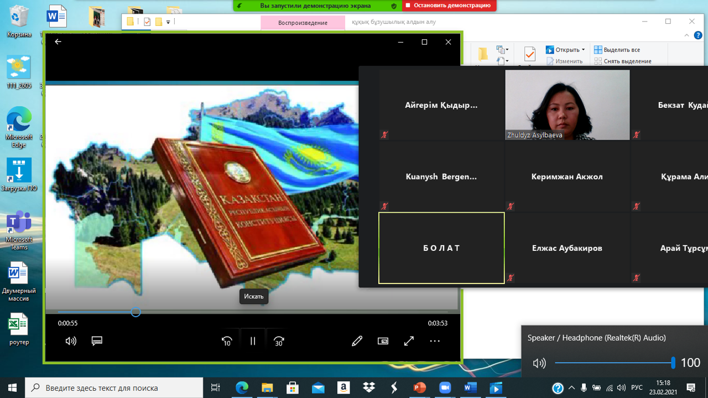
Task: Pause the video playback
Action: [x=253, y=341]
